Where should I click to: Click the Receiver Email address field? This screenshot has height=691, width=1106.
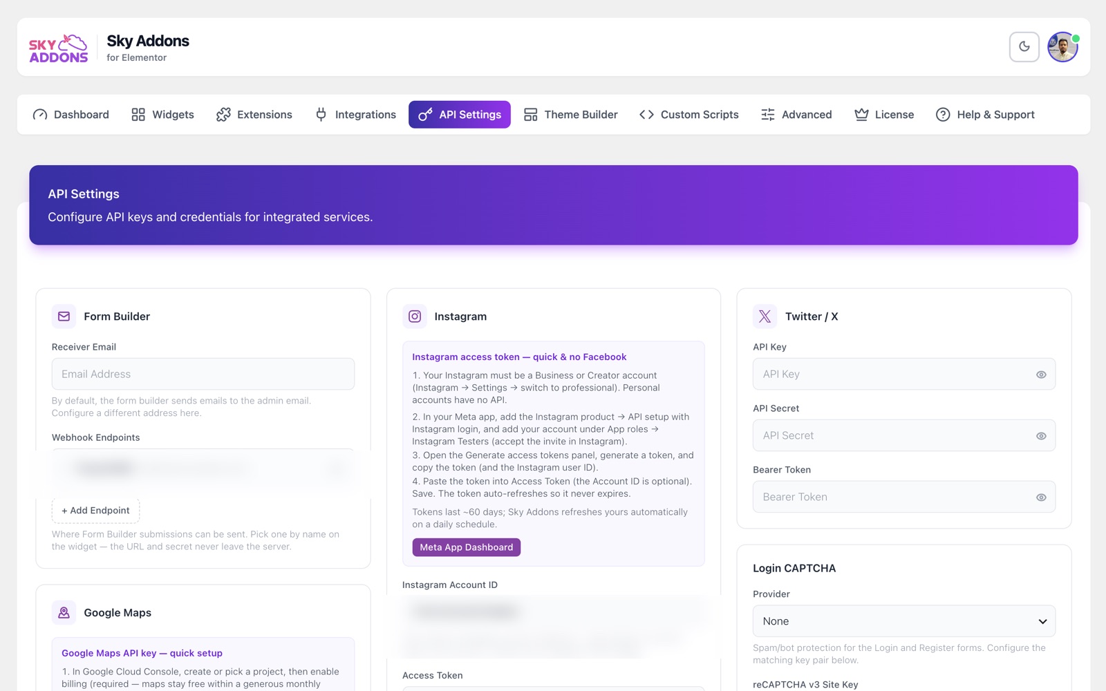click(203, 374)
